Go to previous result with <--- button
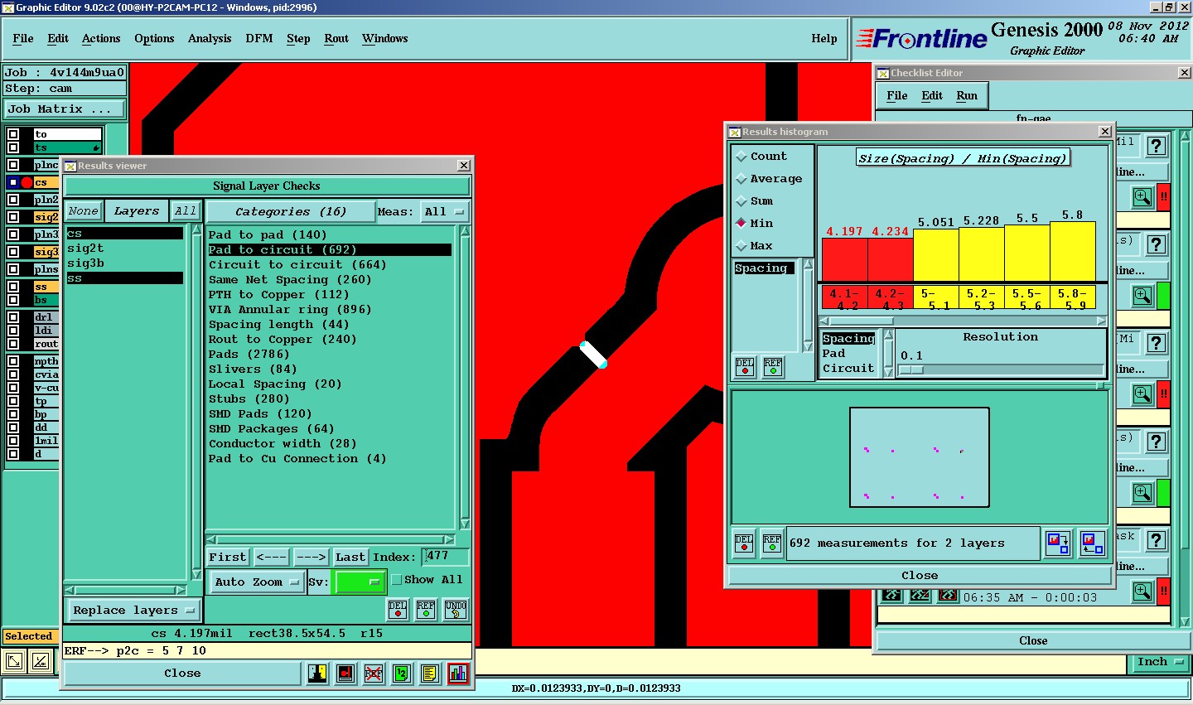Viewport: 1193px width, 705px height. coord(271,558)
